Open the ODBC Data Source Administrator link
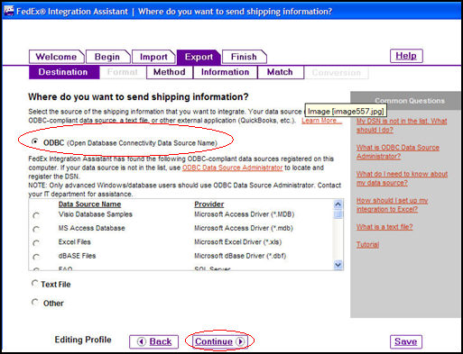 coord(232,168)
